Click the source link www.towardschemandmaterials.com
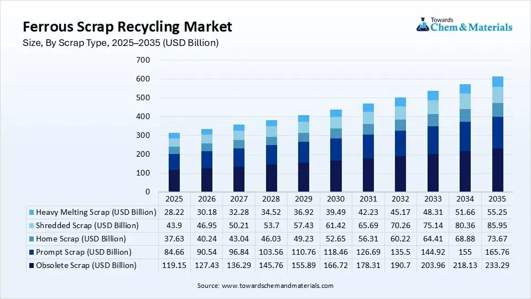Viewport: 531px width, 299px height. [277, 286]
